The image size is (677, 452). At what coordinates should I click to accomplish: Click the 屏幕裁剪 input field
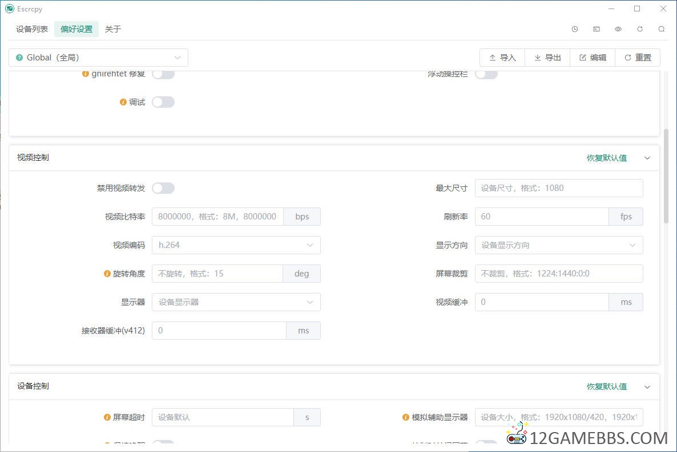pyautogui.click(x=559, y=274)
